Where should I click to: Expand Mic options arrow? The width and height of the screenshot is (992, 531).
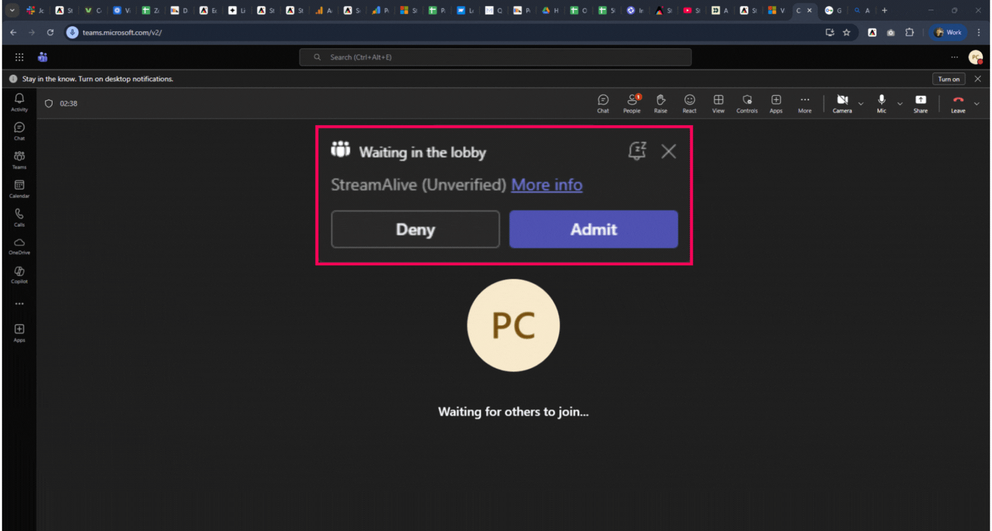coord(900,103)
